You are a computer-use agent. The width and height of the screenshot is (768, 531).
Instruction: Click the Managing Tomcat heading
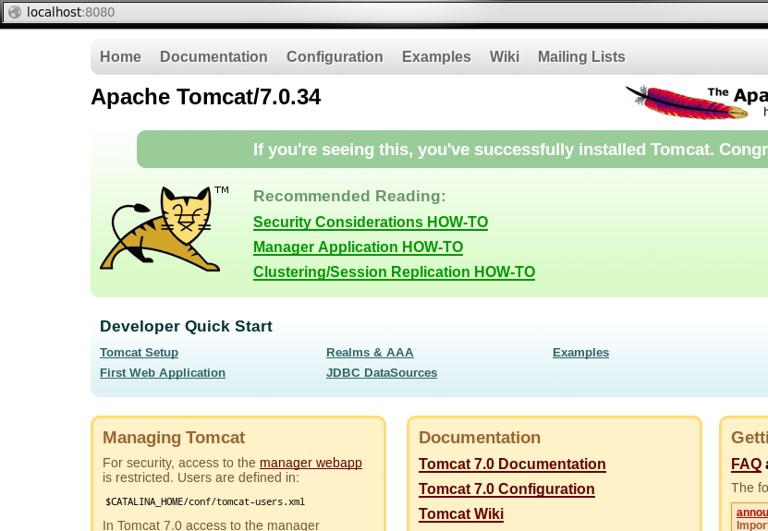tap(174, 438)
